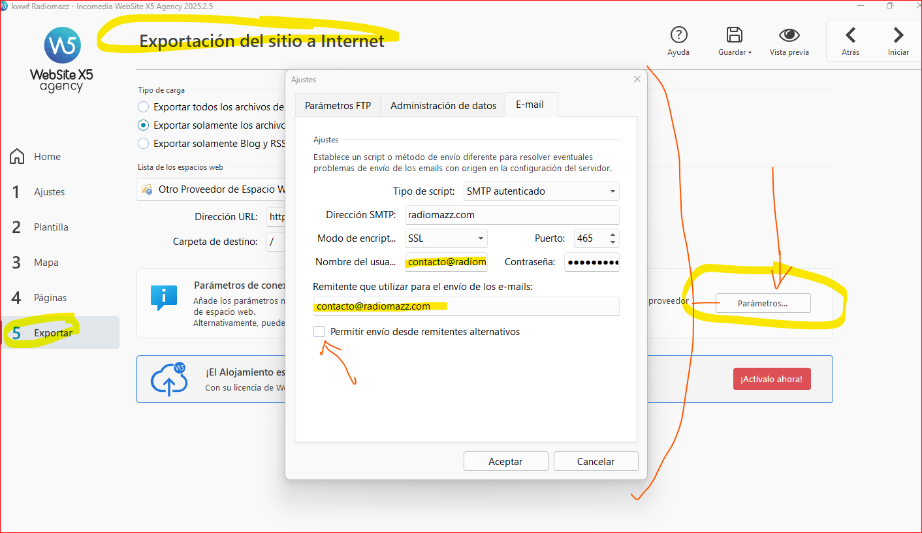This screenshot has height=533, width=922.
Task: Click the Lista de los espacios web label
Action: pos(180,167)
